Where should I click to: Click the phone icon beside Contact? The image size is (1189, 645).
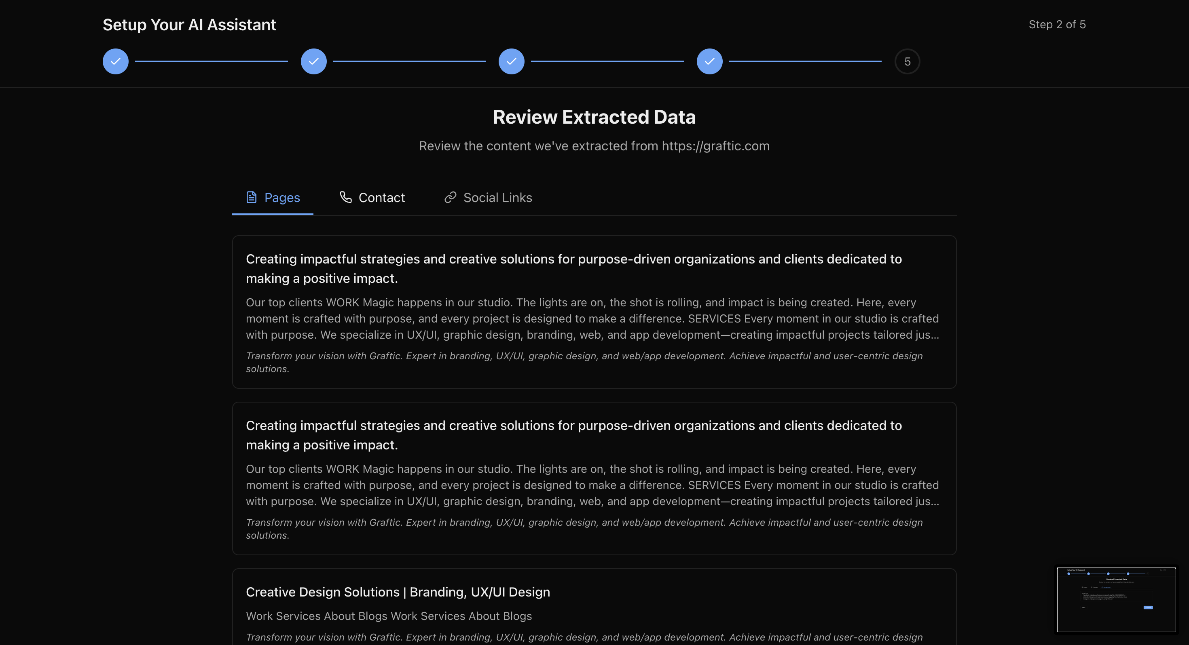[346, 197]
